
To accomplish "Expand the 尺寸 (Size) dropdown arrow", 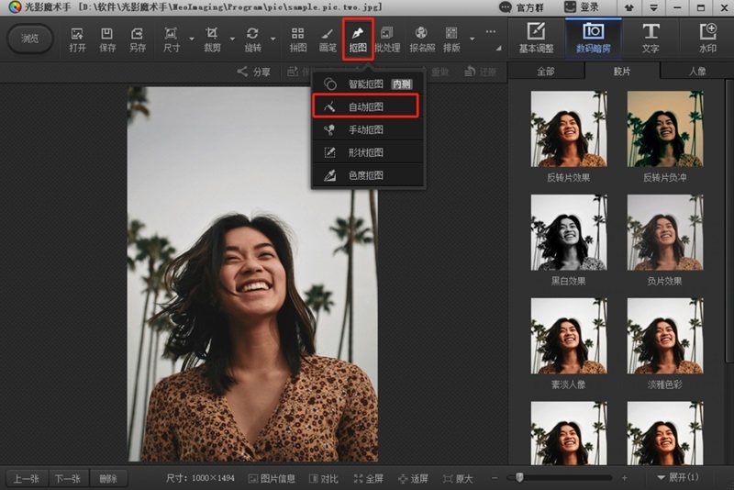I will tap(191, 39).
